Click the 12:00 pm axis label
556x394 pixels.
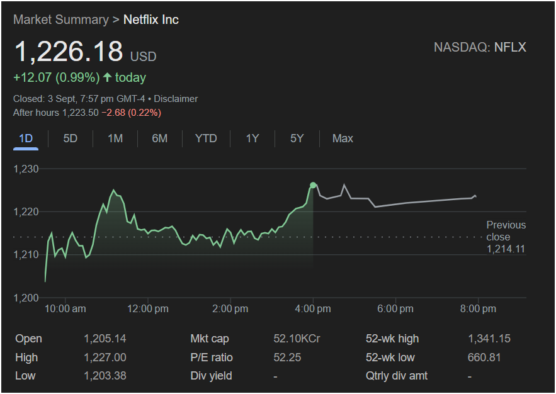148,308
